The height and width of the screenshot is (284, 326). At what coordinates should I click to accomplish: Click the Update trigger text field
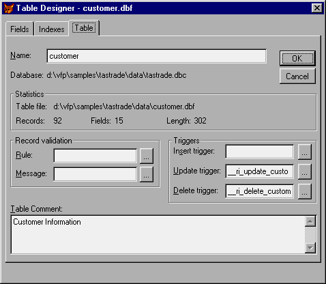click(x=259, y=171)
